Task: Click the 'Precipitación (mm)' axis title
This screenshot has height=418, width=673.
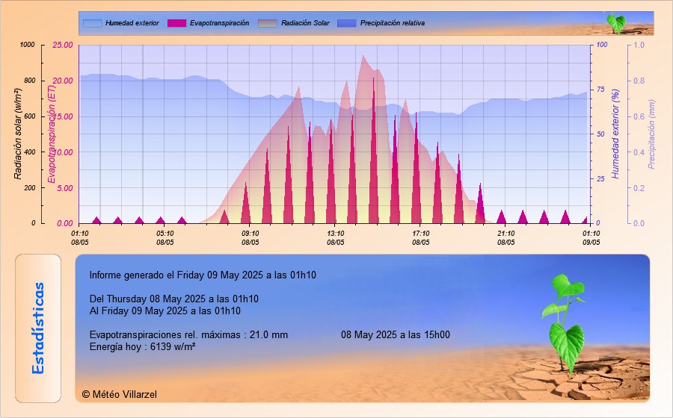Action: point(651,134)
